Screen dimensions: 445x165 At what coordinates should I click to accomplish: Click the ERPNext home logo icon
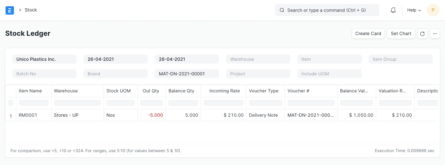pyautogui.click(x=10, y=10)
